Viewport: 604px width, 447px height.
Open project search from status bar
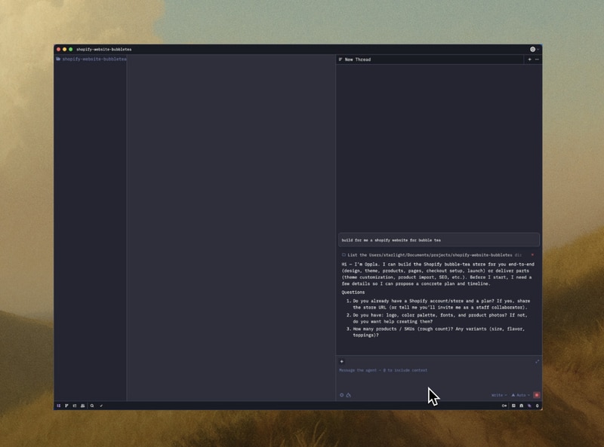[92, 406]
